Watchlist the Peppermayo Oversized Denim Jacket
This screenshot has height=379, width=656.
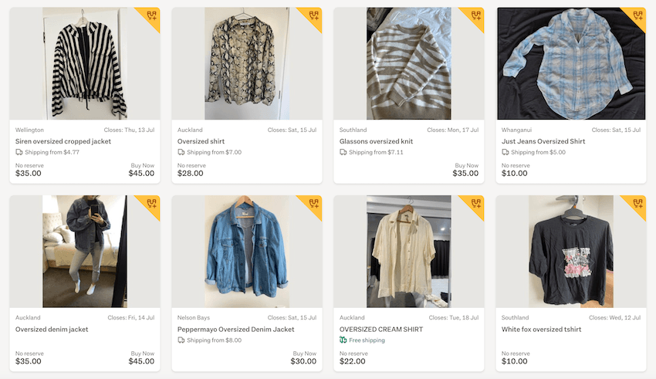click(313, 204)
